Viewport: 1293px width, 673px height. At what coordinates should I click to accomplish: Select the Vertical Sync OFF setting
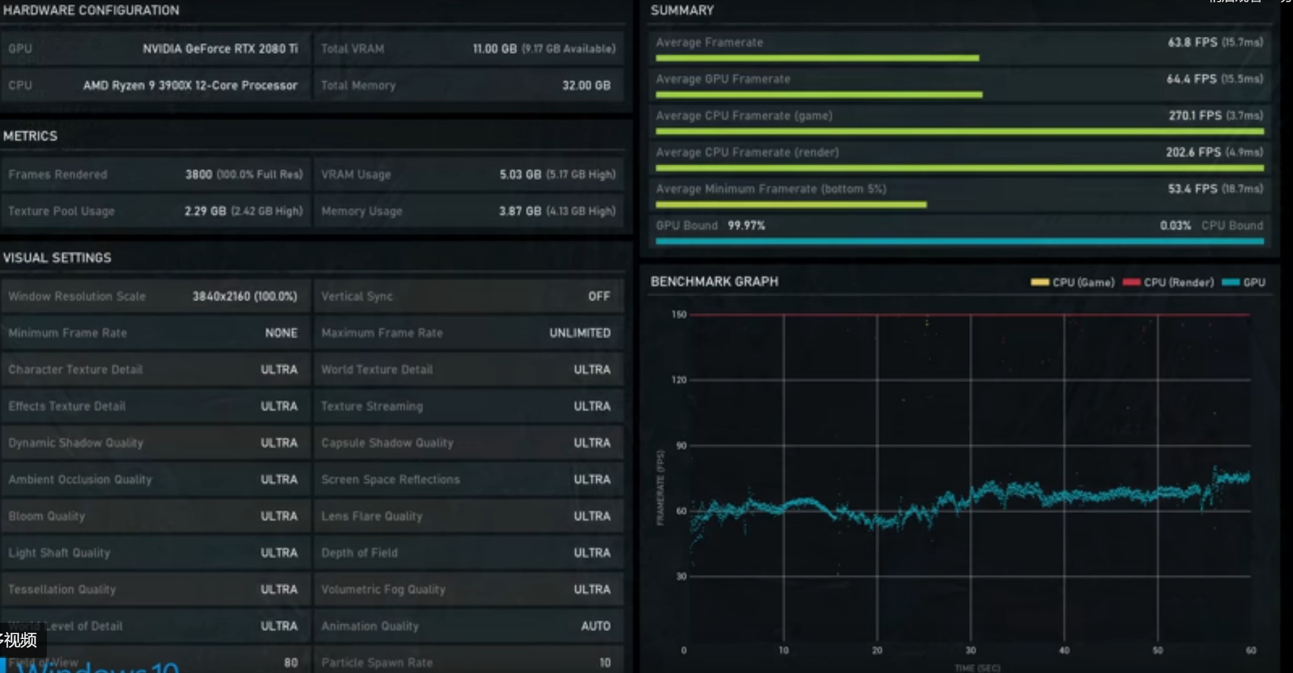coord(598,296)
